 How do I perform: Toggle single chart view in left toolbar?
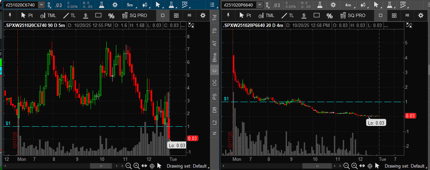click(x=163, y=15)
